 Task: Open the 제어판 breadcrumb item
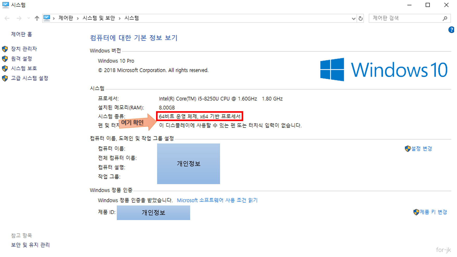tap(66, 18)
